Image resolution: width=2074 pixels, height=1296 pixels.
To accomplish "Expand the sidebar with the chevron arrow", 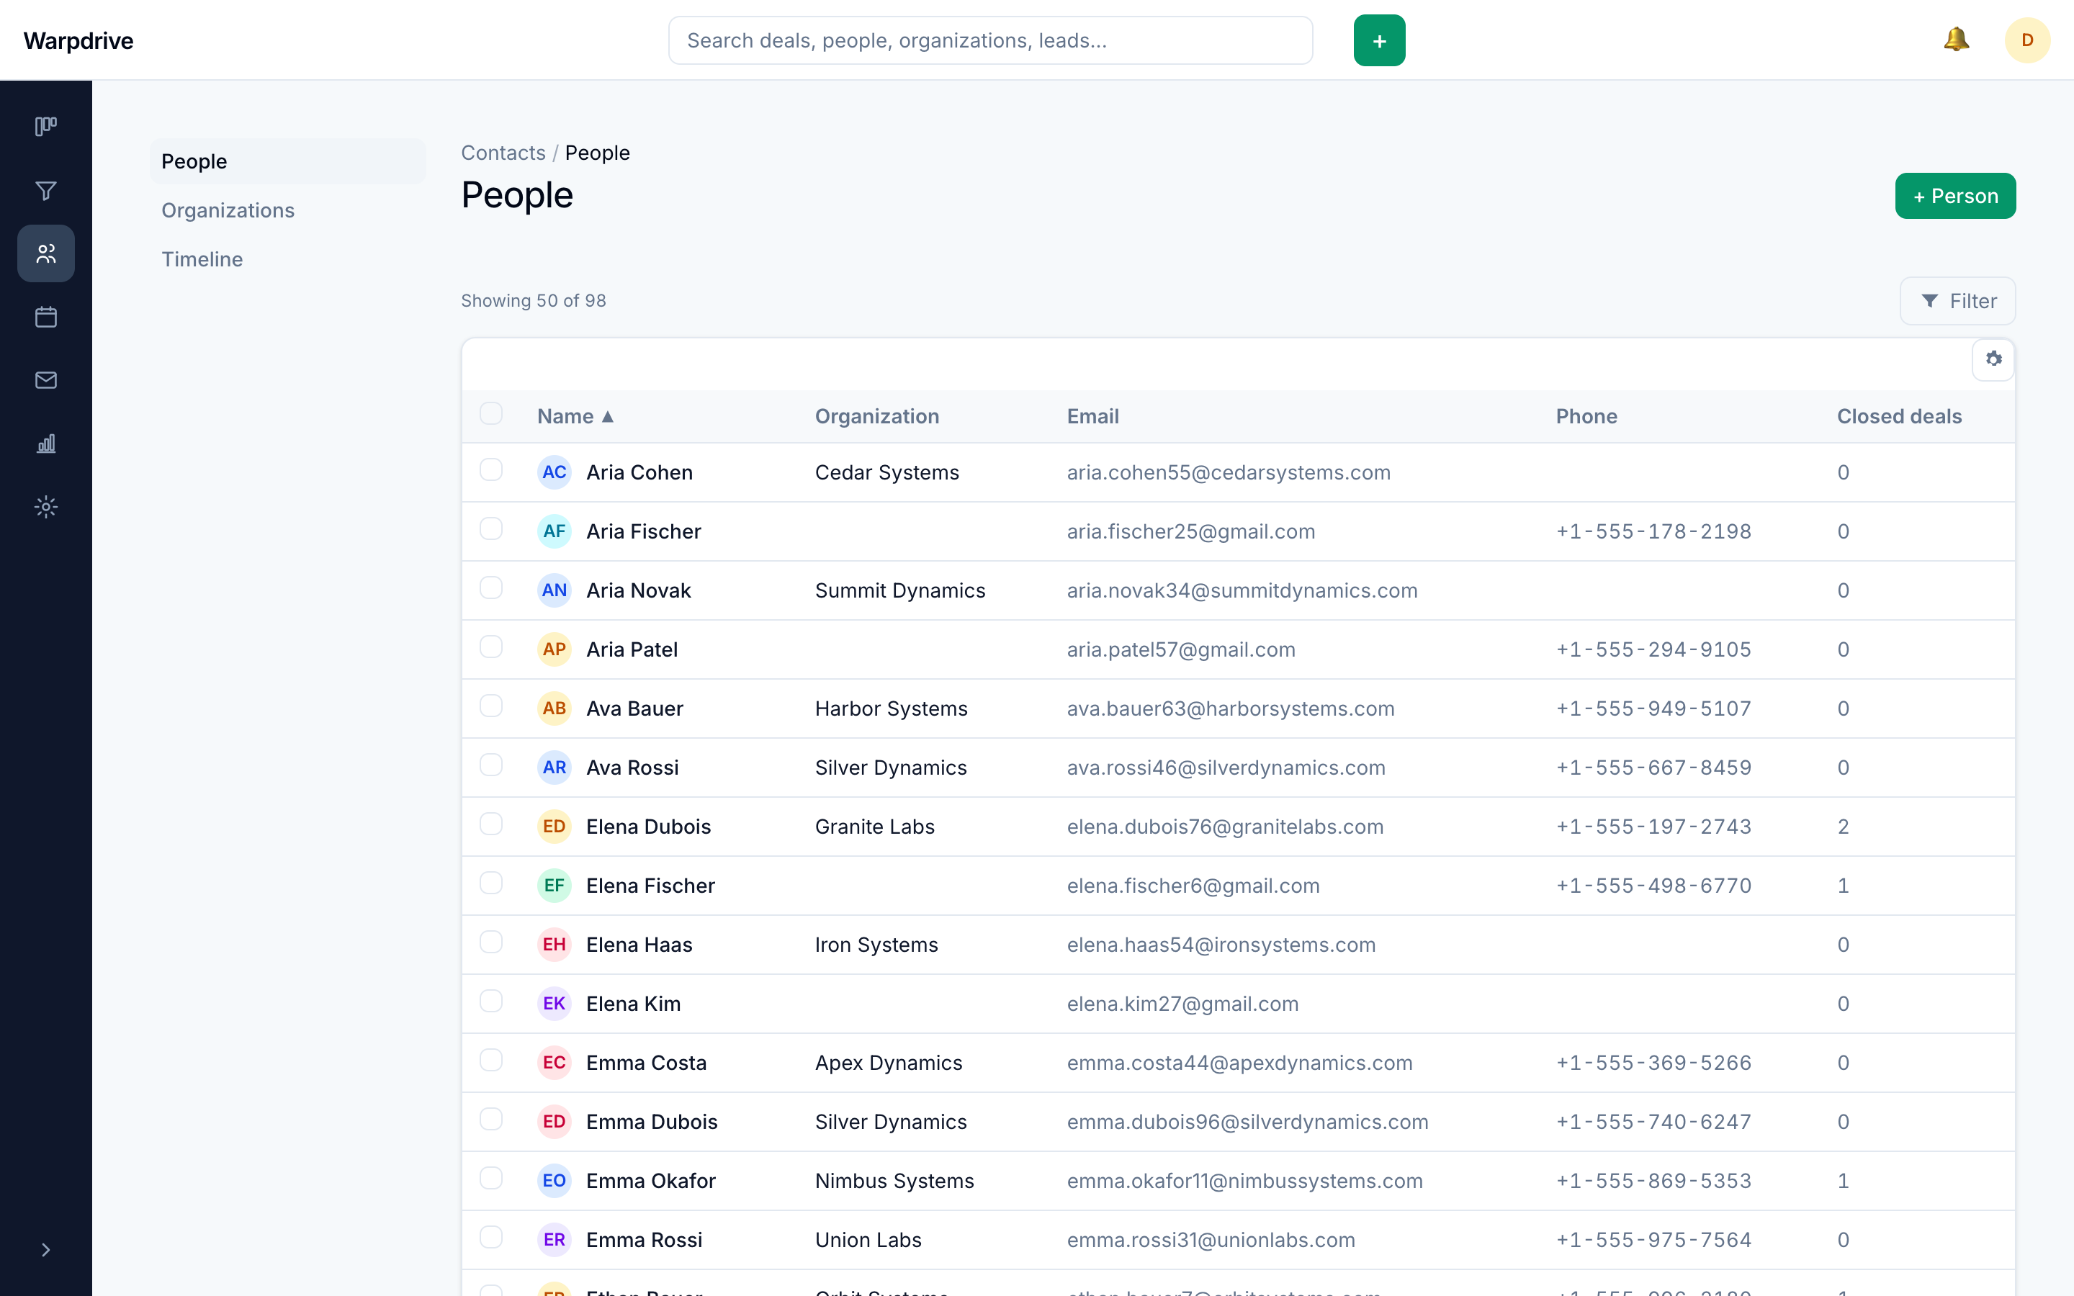I will (x=45, y=1250).
